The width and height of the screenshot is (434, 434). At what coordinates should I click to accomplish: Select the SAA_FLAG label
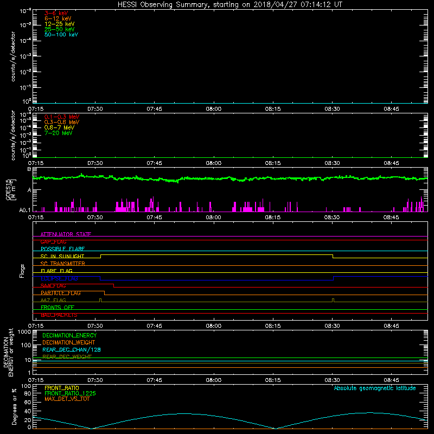(53, 286)
